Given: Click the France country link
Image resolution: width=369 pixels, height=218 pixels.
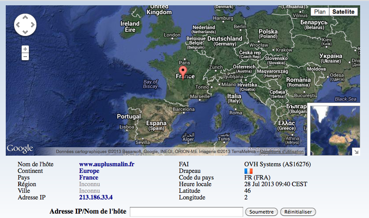Looking at the screenshot, I should pyautogui.click(x=89, y=177).
